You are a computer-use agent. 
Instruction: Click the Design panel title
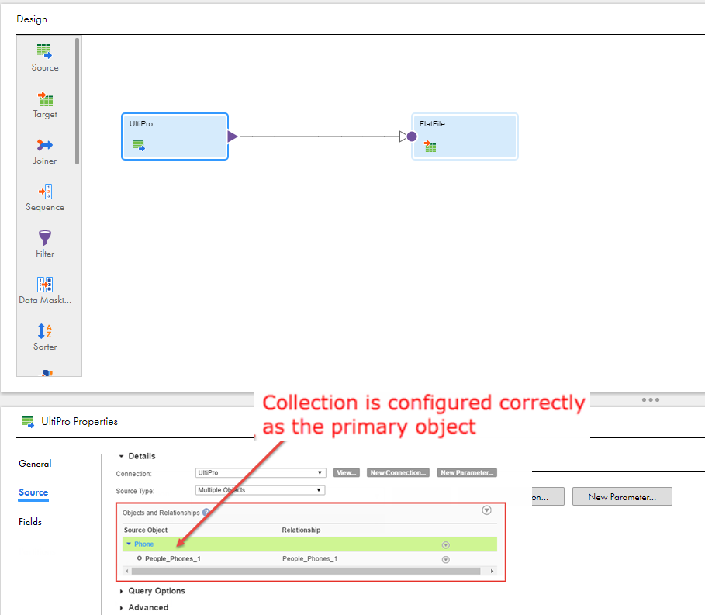32,19
